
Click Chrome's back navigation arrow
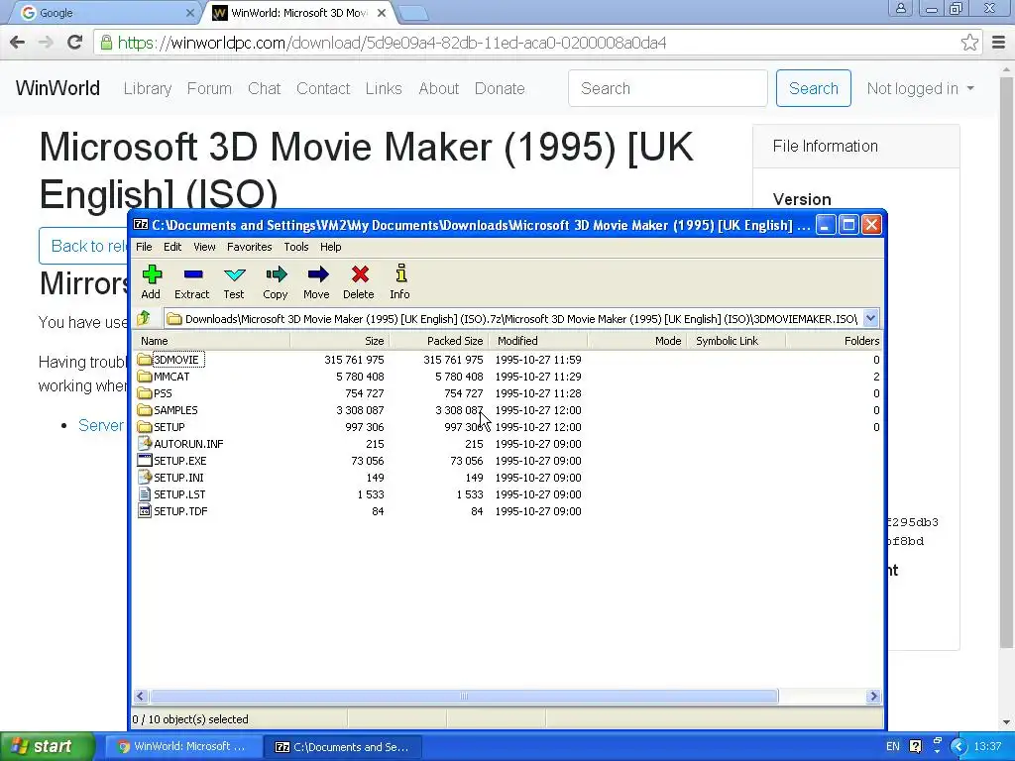pos(18,43)
